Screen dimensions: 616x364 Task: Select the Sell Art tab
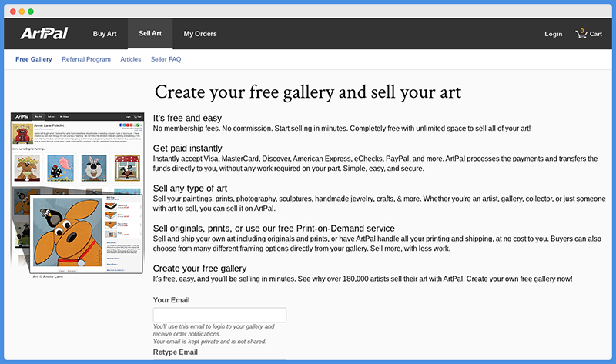pyautogui.click(x=150, y=33)
